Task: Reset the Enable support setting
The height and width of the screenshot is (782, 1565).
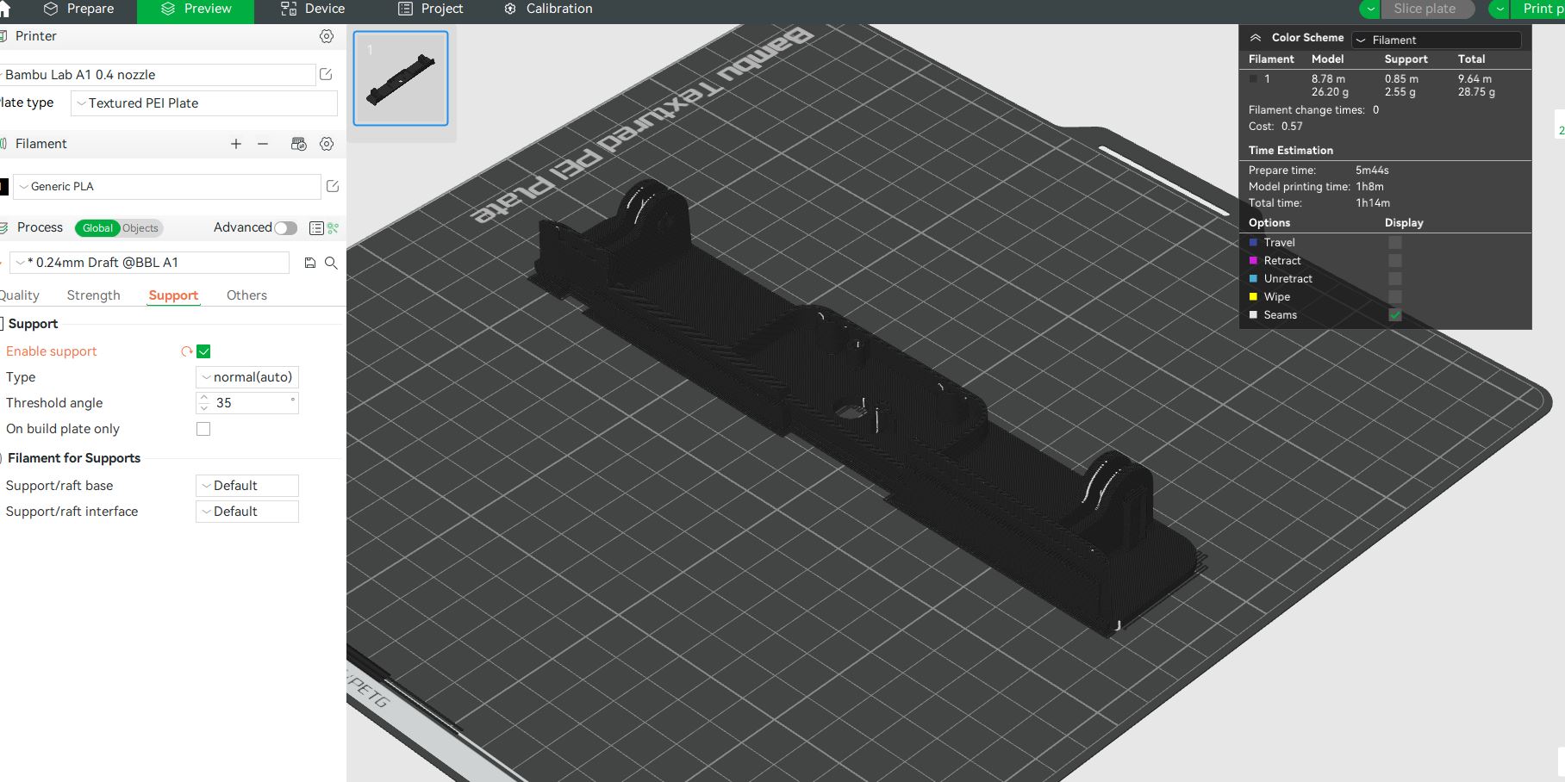Action: [186, 351]
